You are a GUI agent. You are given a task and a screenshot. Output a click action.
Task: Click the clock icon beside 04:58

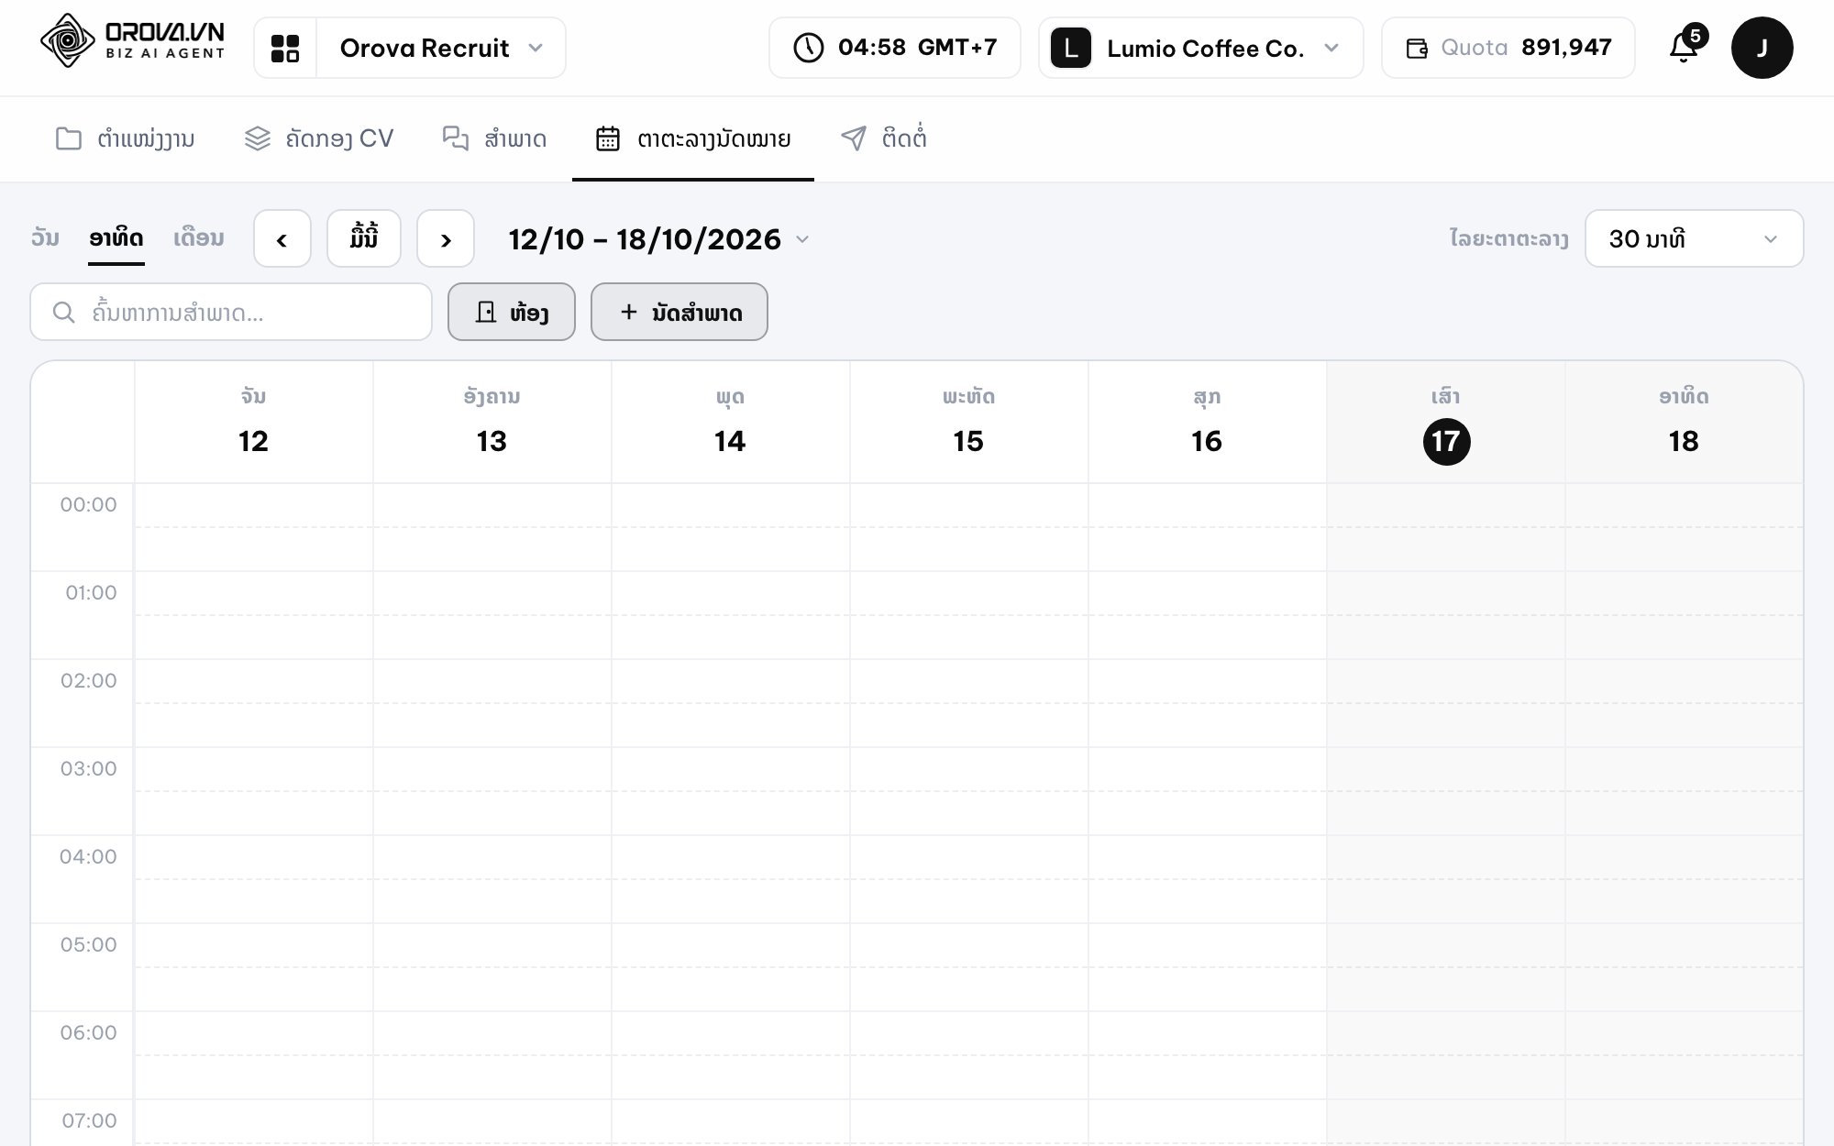coord(808,48)
